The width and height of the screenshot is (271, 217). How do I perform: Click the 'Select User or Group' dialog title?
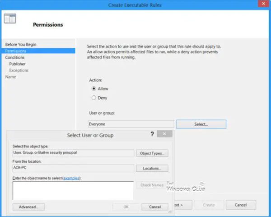click(x=90, y=135)
